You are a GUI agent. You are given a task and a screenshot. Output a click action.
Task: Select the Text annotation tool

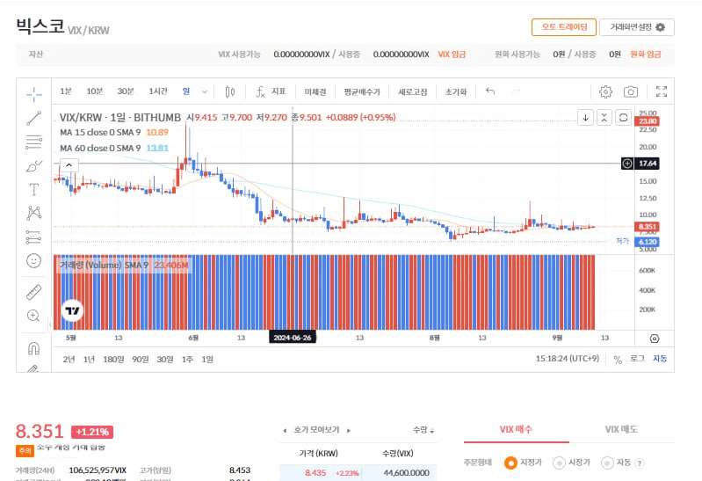point(34,190)
